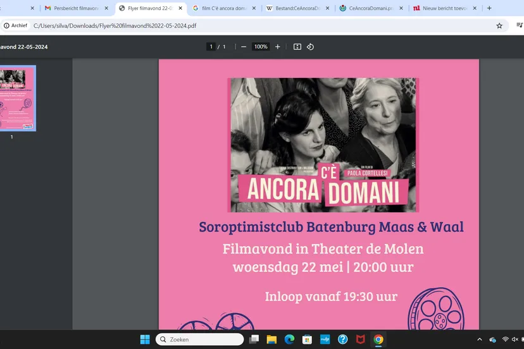This screenshot has width=524, height=349.
Task: Click the fit to page icon
Action: pos(297,47)
